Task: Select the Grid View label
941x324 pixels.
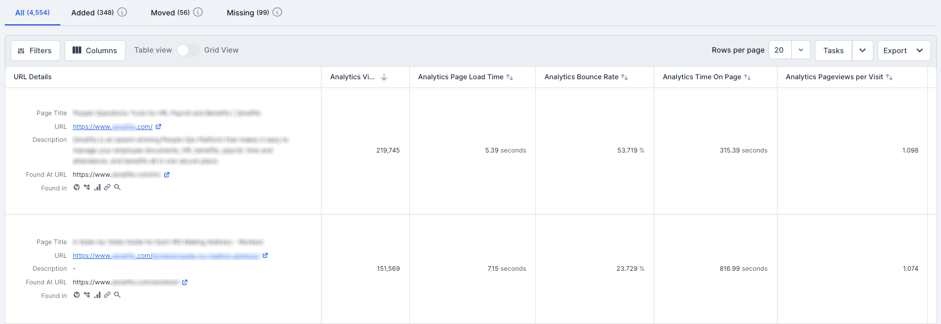Action: coord(221,50)
